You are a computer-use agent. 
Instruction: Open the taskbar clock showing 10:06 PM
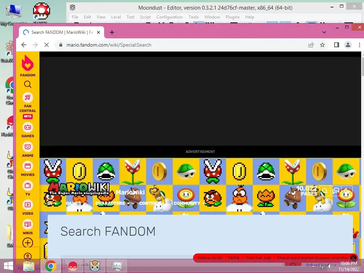pyautogui.click(x=348, y=266)
